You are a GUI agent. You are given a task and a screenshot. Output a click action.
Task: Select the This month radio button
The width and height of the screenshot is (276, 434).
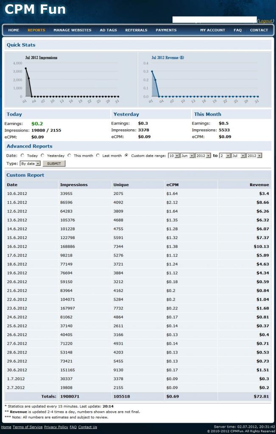pyautogui.click(x=69, y=156)
